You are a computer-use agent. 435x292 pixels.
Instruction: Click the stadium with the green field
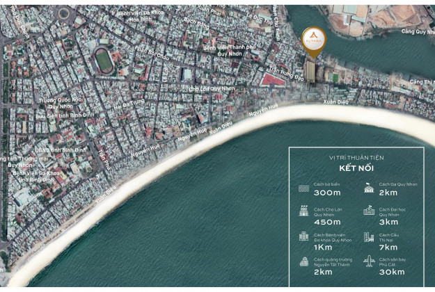tap(104, 60)
